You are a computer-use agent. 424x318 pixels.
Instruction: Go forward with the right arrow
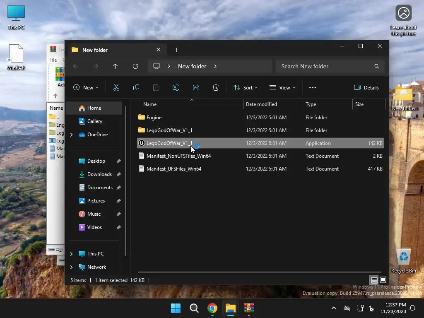point(96,66)
